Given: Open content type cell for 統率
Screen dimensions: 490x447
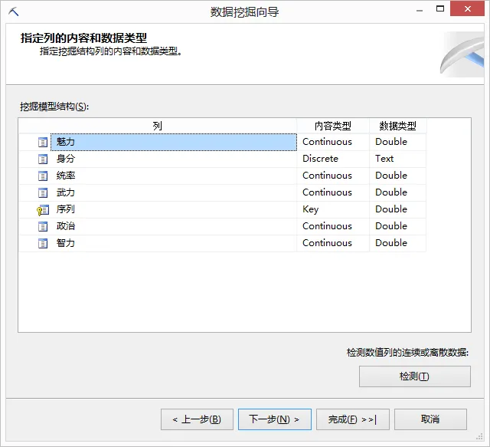Looking at the screenshot, I should (333, 176).
